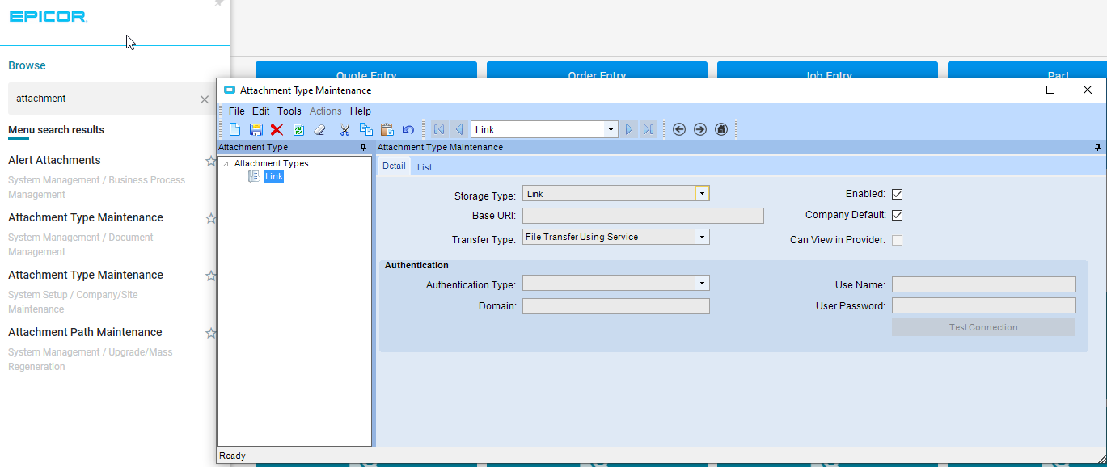Click the Use Name field
Screen dimensions: 1107x467
coord(983,284)
